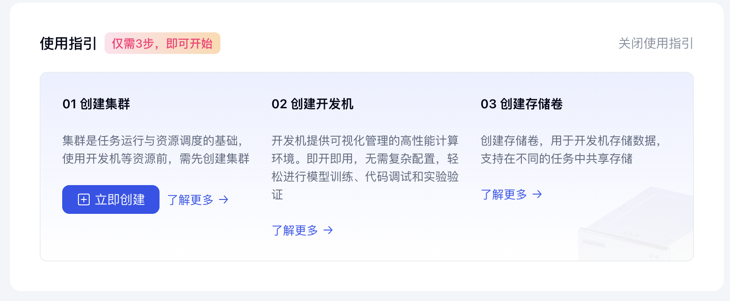The width and height of the screenshot is (730, 301).
Task: Open 了解更多 link under 创建开发机
Action: 295,230
